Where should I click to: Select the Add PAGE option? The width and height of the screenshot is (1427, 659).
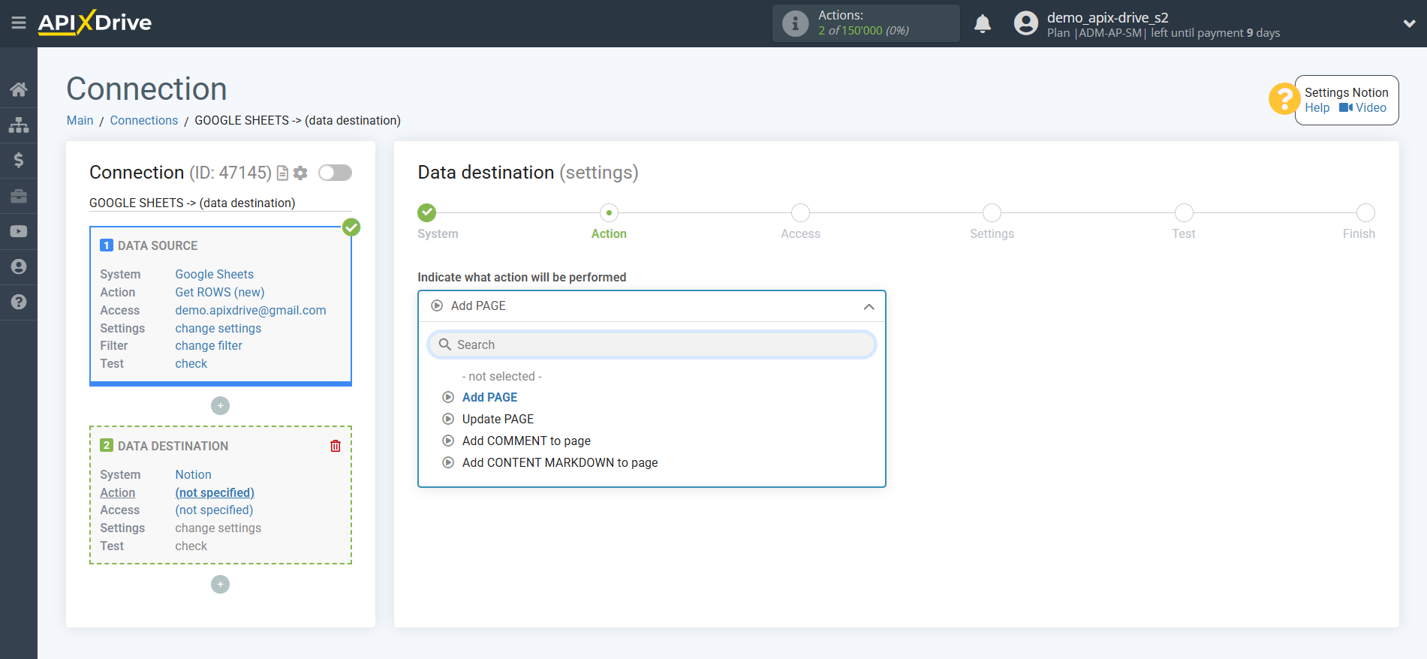point(489,398)
